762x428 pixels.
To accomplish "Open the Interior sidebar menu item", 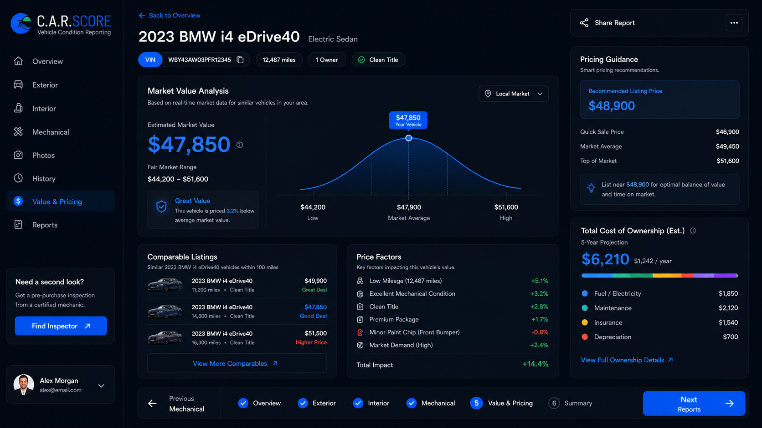I will [x=61, y=108].
